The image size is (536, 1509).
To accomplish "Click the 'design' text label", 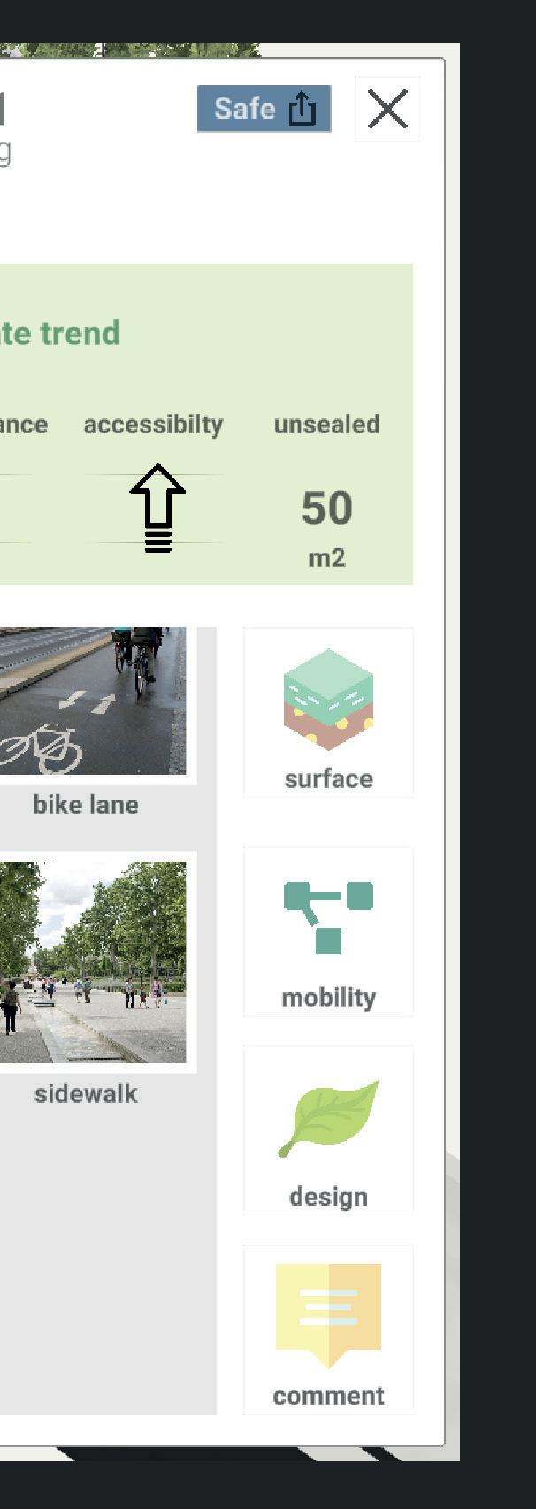I will 328,1197.
